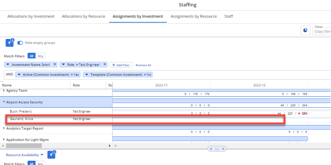331x165 pixels.
Task: Click Test Engineer role for Gaurand, Alicia
Action: click(x=82, y=119)
